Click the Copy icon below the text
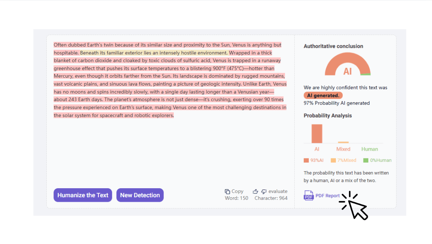This screenshot has width=432, height=244. [x=227, y=192]
